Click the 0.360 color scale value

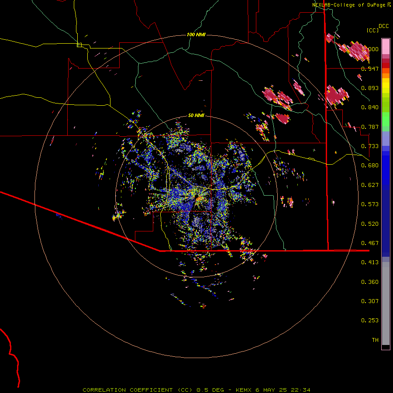coord(370,282)
